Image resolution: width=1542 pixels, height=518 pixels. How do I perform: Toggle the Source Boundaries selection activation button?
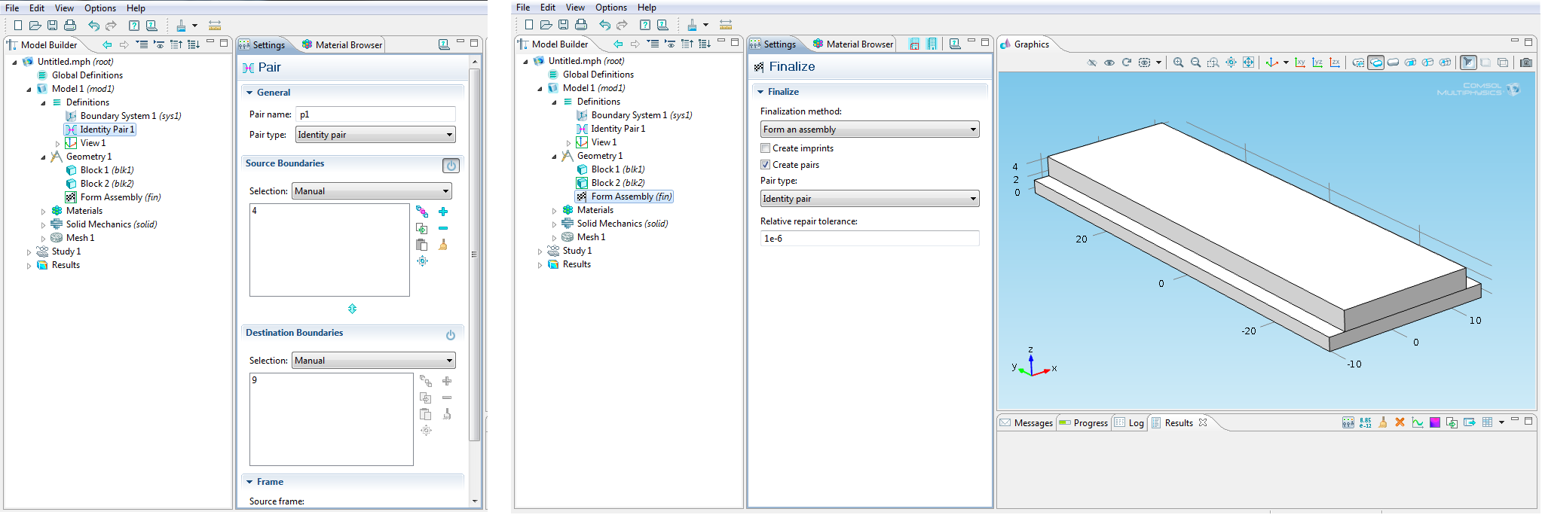pyautogui.click(x=451, y=166)
